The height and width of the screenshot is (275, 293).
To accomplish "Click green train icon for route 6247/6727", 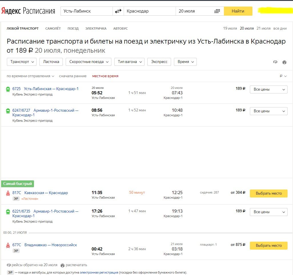I will click(x=8, y=111).
